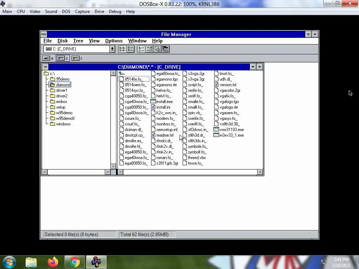The height and width of the screenshot is (269, 359).
Task: Open the View menu in File Manager
Action: pyautogui.click(x=94, y=41)
